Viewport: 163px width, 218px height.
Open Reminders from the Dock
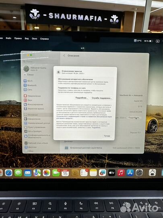(84, 173)
